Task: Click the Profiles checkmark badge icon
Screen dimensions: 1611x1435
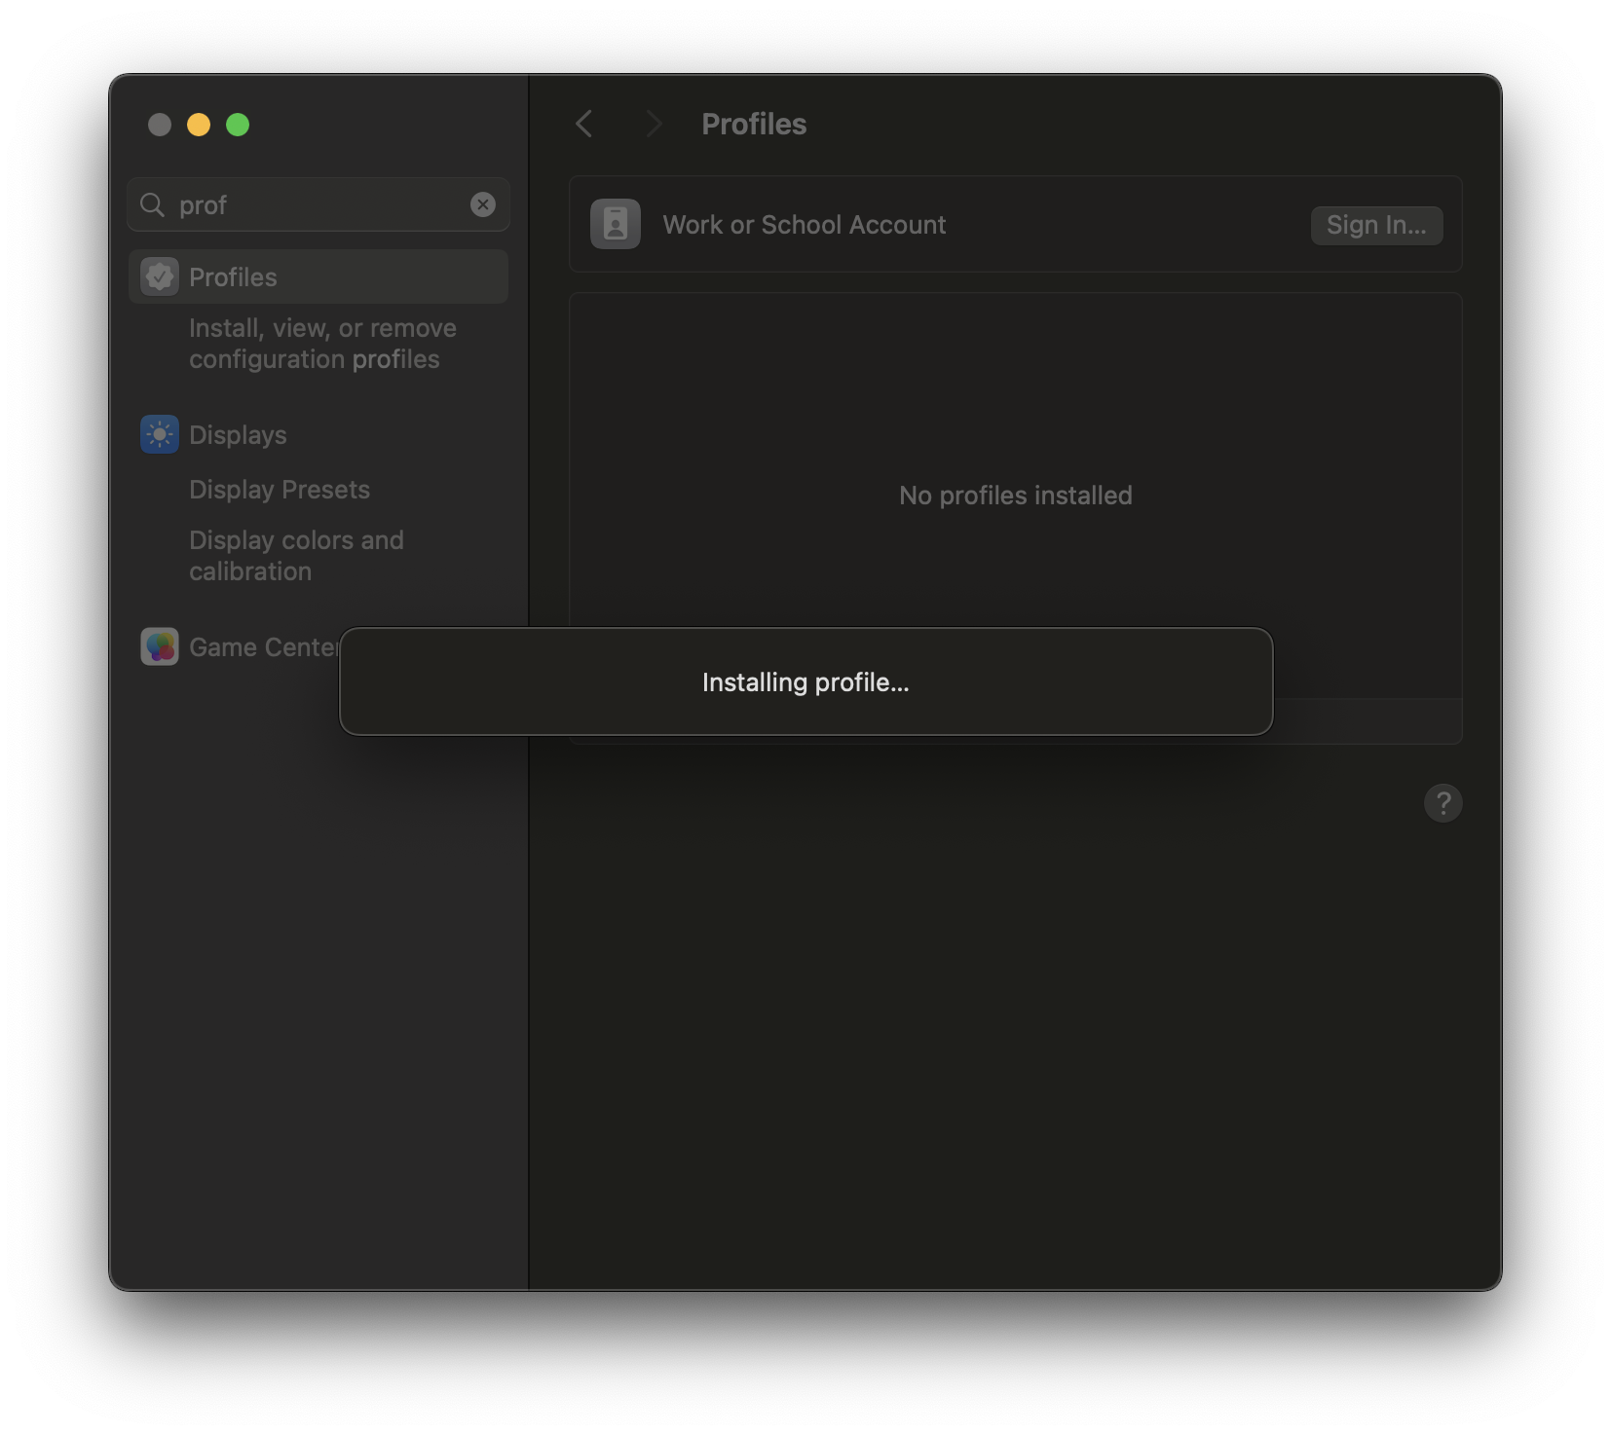Action: click(x=160, y=276)
